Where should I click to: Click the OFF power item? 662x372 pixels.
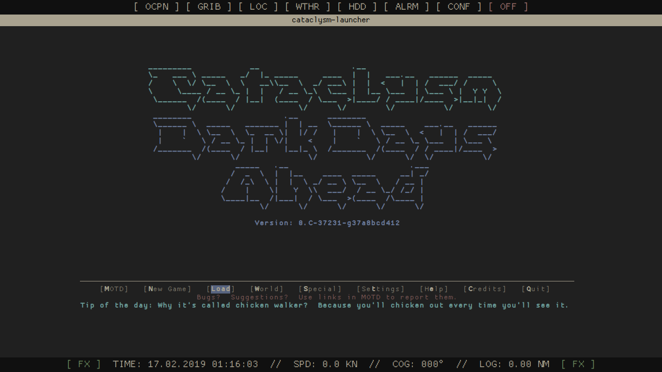tap(508, 7)
